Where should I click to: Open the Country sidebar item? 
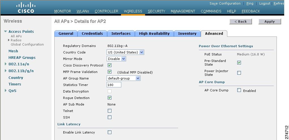16,78
